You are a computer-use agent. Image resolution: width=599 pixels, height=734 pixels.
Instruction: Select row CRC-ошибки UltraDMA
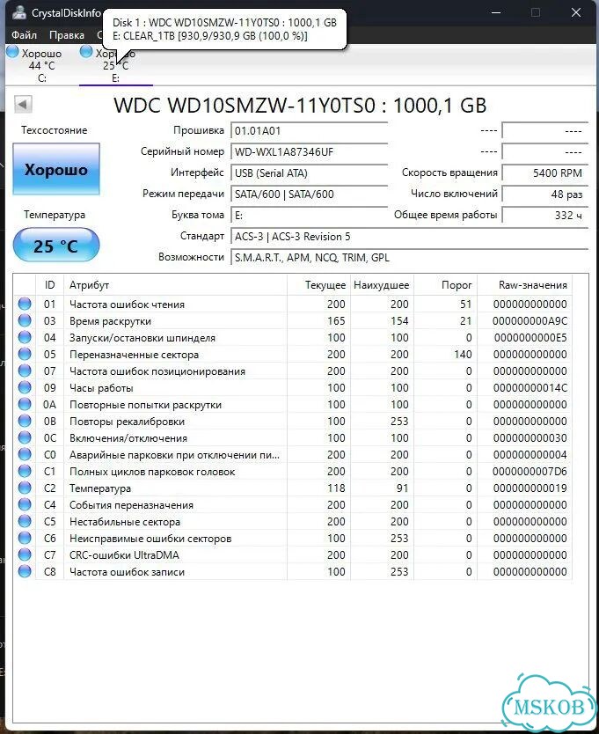coord(293,554)
